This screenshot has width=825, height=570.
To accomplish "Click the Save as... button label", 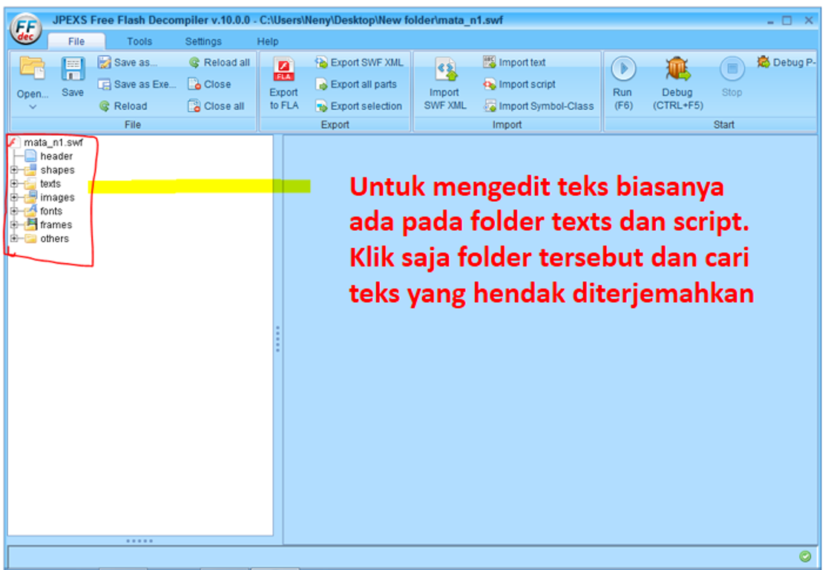I will (x=135, y=62).
